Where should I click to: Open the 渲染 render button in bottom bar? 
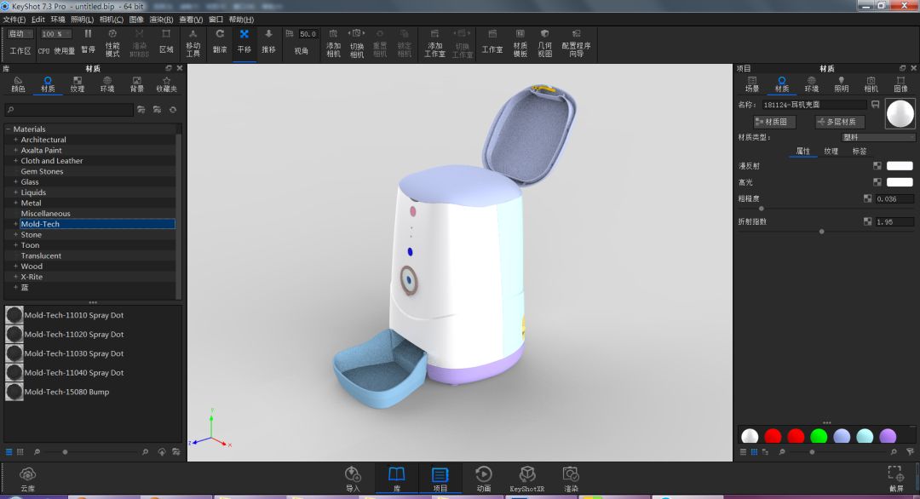(571, 479)
